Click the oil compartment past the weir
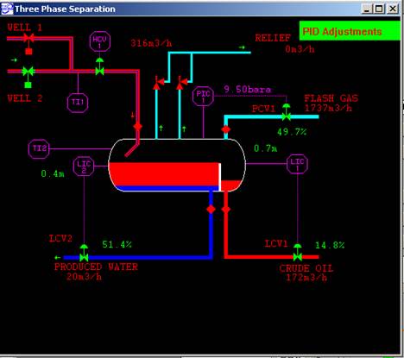This screenshot has height=358, width=404. [x=231, y=185]
